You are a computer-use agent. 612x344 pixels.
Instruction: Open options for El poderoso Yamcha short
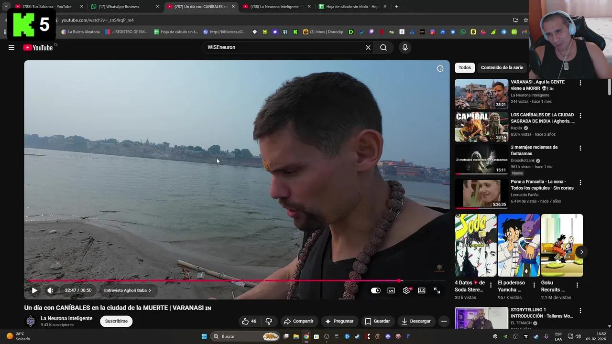(x=534, y=285)
